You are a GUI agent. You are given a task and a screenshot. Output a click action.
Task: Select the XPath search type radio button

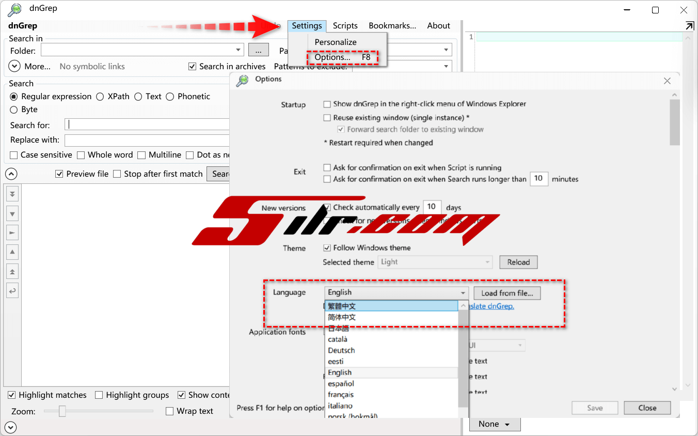point(100,97)
